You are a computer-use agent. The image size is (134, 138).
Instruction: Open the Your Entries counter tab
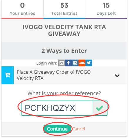tap(22, 9)
